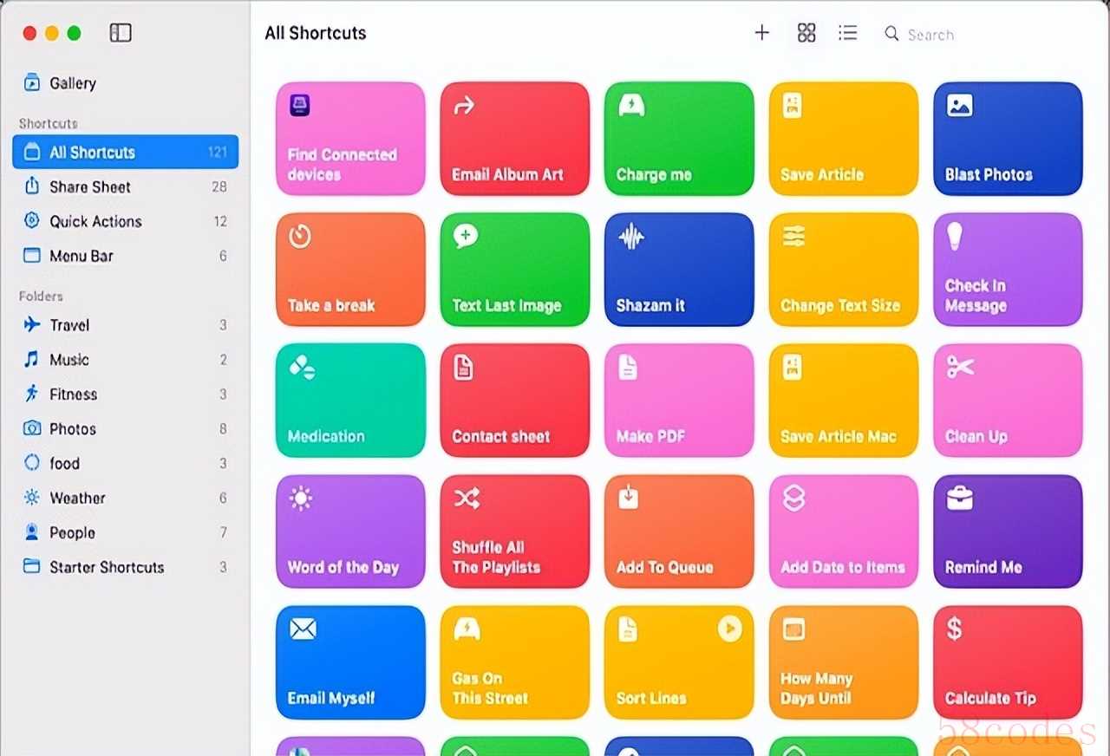Switch to grid view
This screenshot has width=1110, height=756.
pos(806,33)
